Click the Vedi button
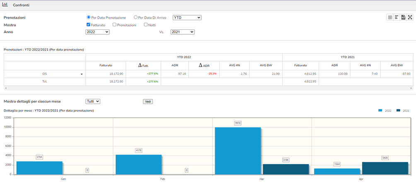The image size is (416, 184). coord(148,102)
